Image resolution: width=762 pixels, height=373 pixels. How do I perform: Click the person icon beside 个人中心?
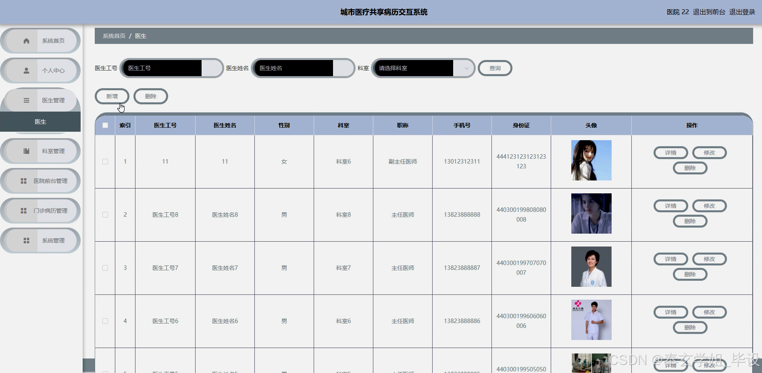(x=26, y=70)
